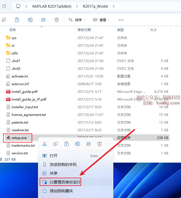The image size is (181, 198).
Task: Click the Delete trash icon in the context menu
Action: (x=100, y=144)
